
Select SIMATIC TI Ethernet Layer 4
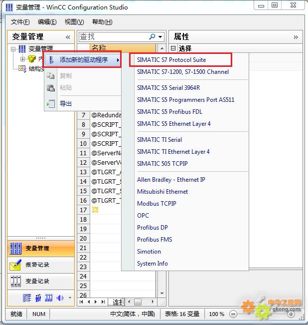[173, 152]
